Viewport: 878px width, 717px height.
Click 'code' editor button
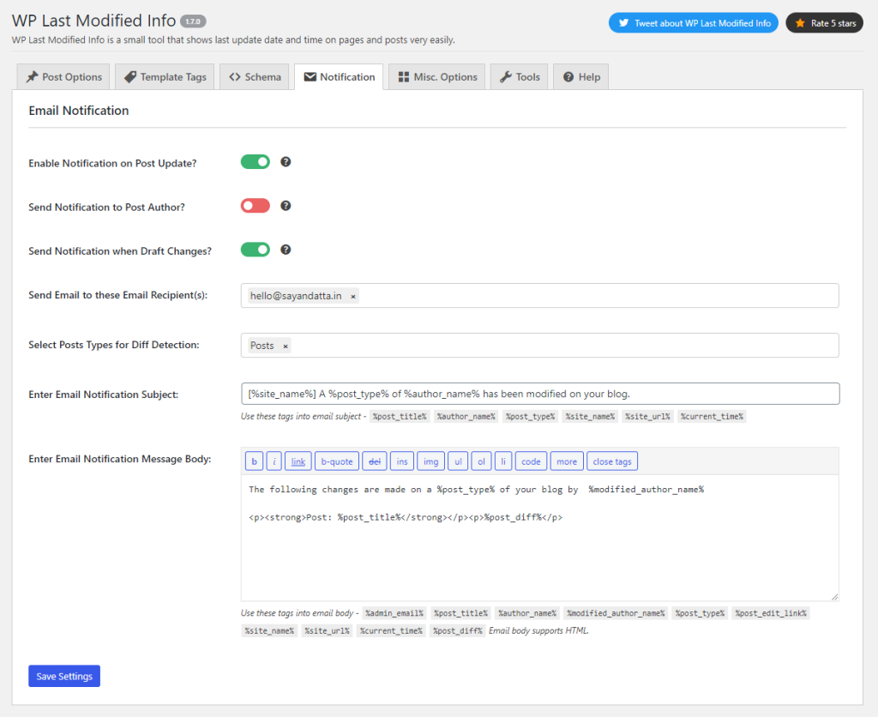(x=531, y=461)
